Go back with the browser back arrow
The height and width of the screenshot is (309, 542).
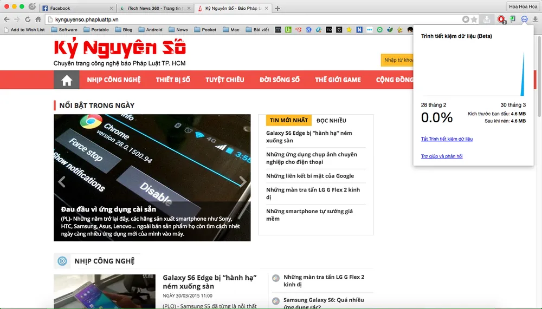[7, 19]
